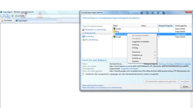
Task: Click Als standaardinvoegtoepassing gebruiken button
Action: tap(161, 81)
